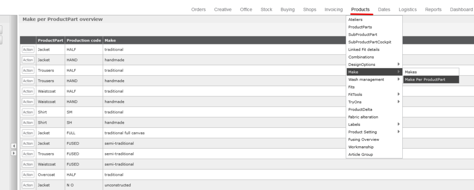Click Action button for Shirt SM row
This screenshot has height=190, width=474.
28,112
